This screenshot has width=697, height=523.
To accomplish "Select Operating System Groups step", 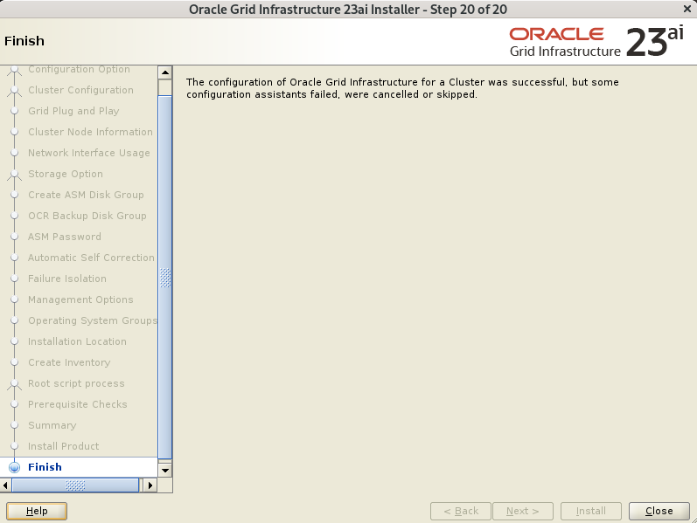I will (93, 320).
